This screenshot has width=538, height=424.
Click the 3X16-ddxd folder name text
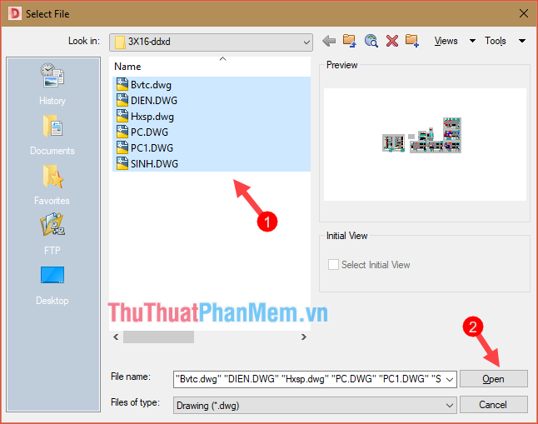[149, 42]
